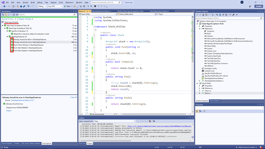Viewport: 265px width, 149px height.
Task: Collapse the Pop method outline
Action: (x=94, y=77)
